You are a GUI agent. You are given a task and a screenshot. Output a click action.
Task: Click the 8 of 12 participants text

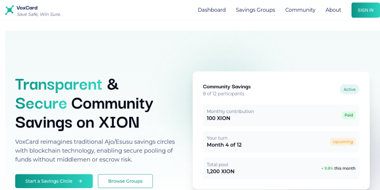(x=223, y=94)
